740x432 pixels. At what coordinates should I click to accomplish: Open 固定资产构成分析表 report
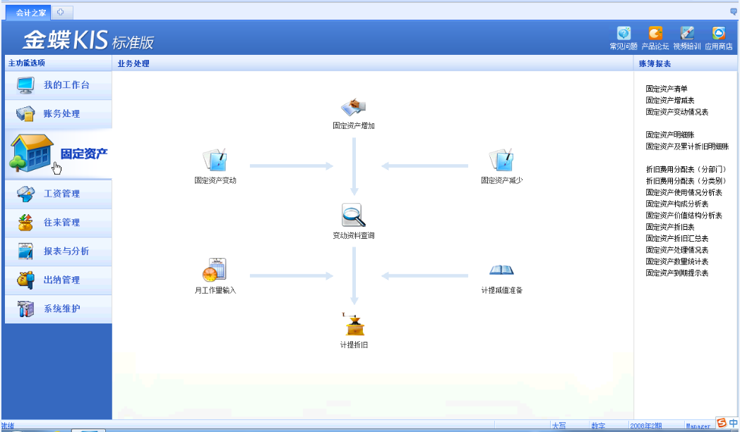[x=676, y=204]
